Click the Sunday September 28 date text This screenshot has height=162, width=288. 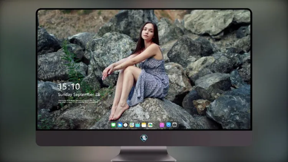point(79,94)
